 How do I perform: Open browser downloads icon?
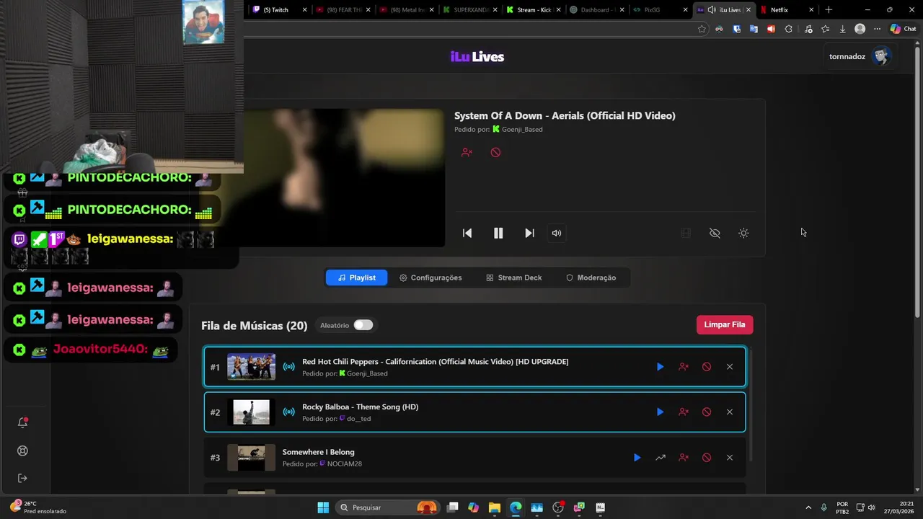(842, 29)
